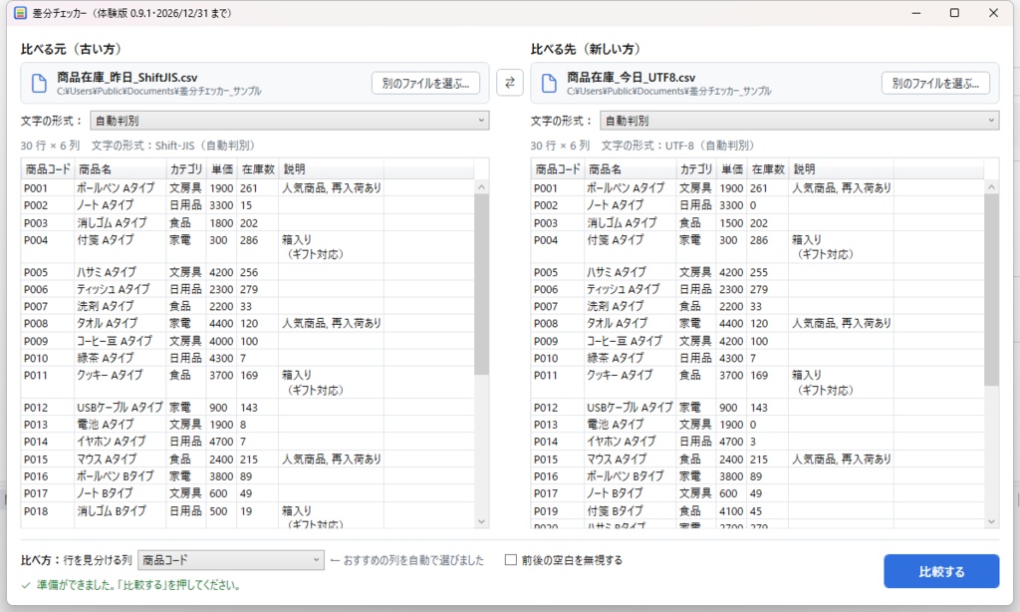The height and width of the screenshot is (612, 1020).
Task: Click left table scrollbar down arrow
Action: click(x=481, y=521)
